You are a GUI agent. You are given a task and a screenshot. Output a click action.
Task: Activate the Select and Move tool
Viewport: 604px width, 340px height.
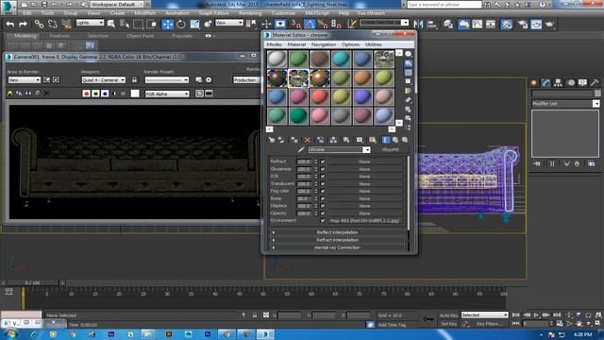(168, 25)
